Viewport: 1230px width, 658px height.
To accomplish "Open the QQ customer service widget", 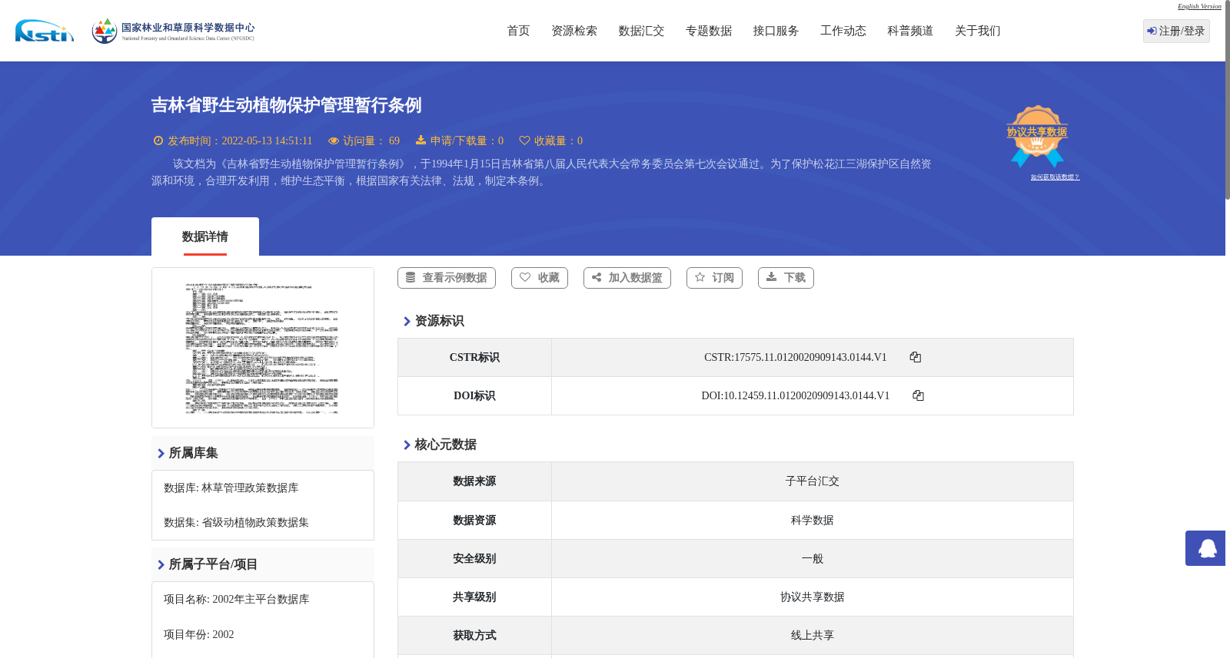I will coord(1205,548).
